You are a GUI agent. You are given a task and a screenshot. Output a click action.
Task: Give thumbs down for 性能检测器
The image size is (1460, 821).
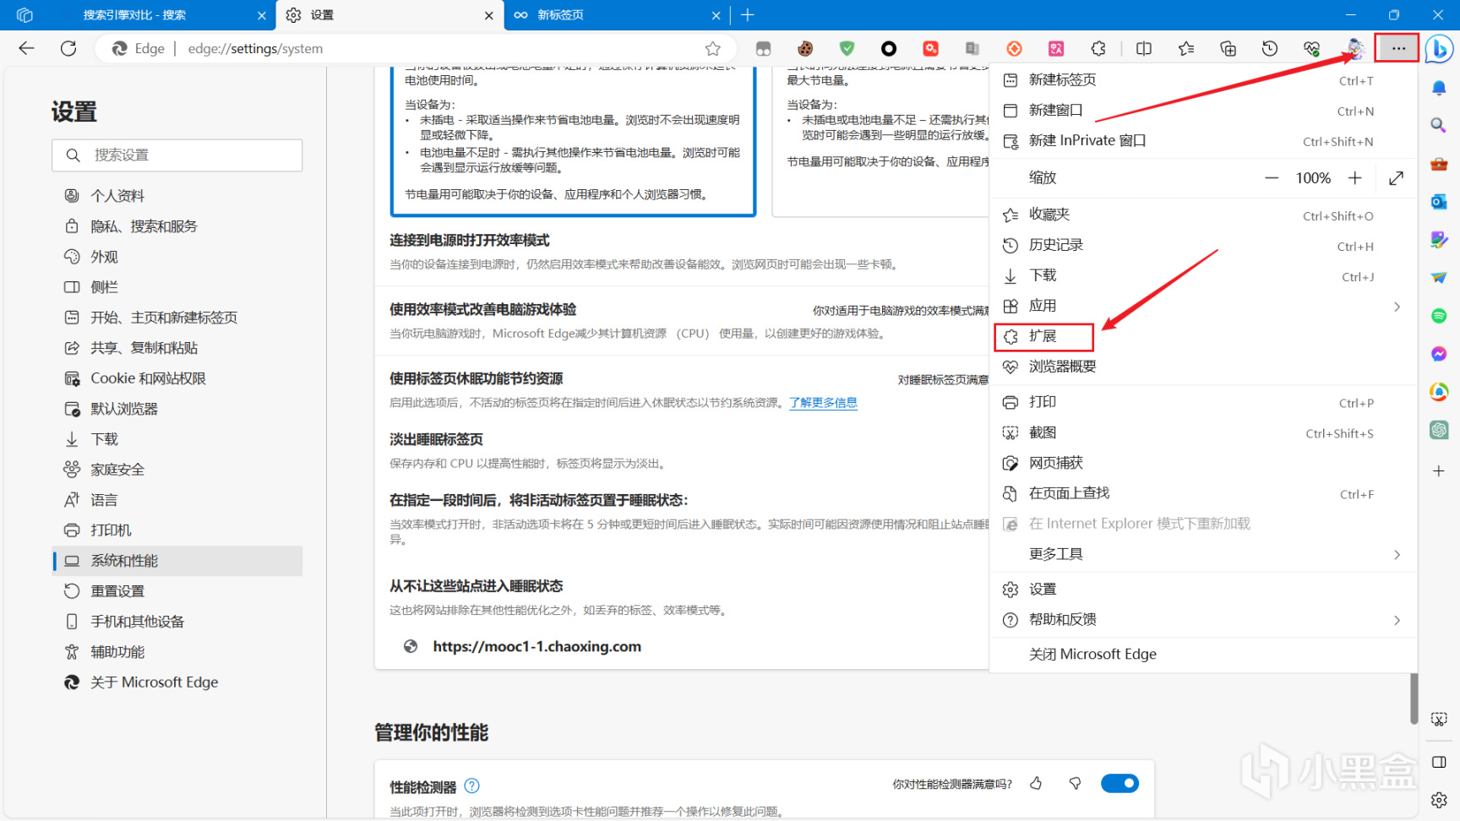coord(1075,784)
